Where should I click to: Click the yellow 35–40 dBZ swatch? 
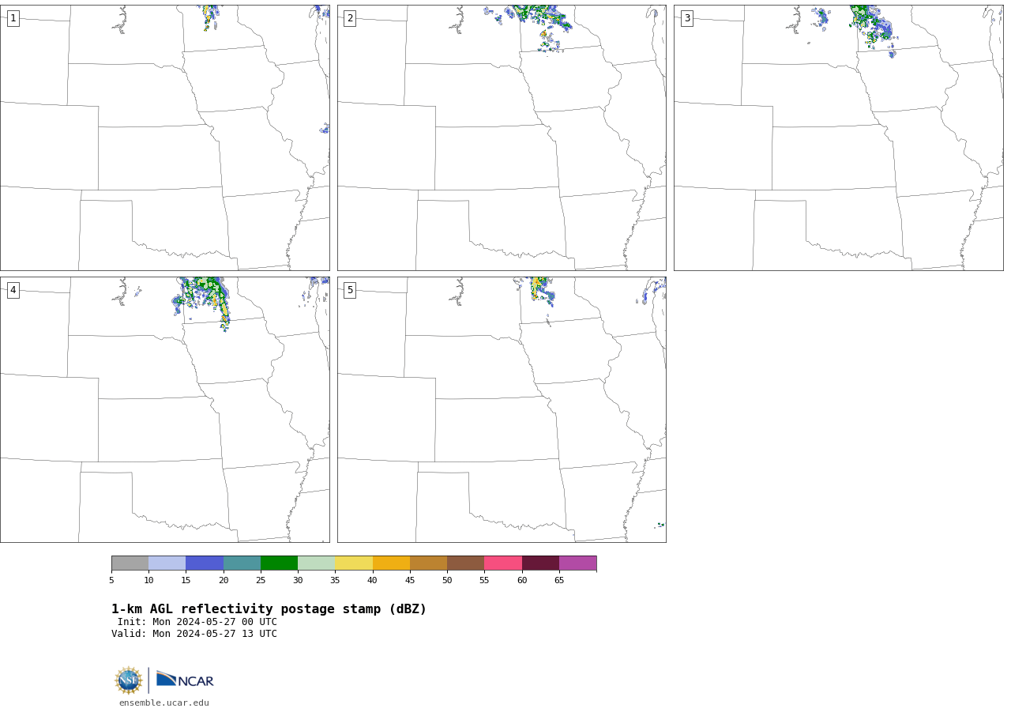(354, 563)
